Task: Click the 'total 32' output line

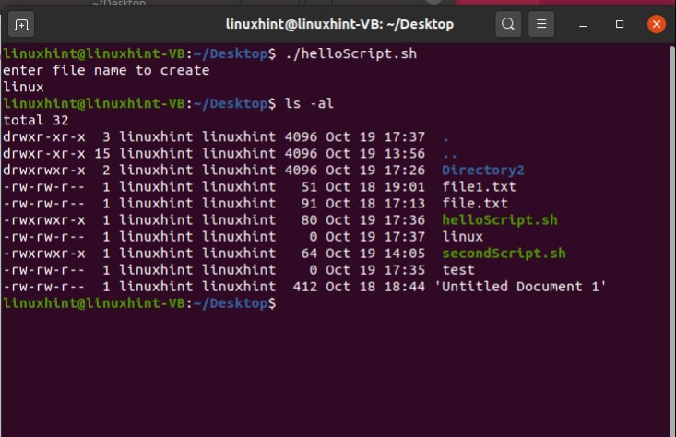Action: (x=34, y=120)
